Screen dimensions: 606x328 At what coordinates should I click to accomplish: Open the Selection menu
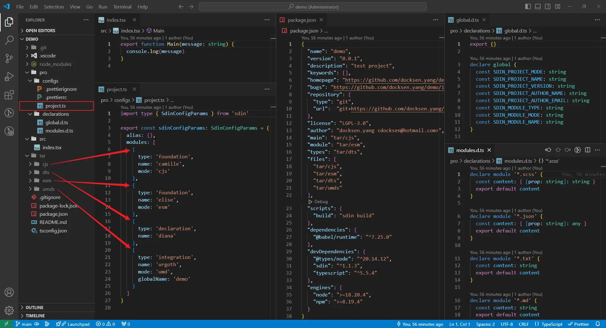pyautogui.click(x=54, y=7)
